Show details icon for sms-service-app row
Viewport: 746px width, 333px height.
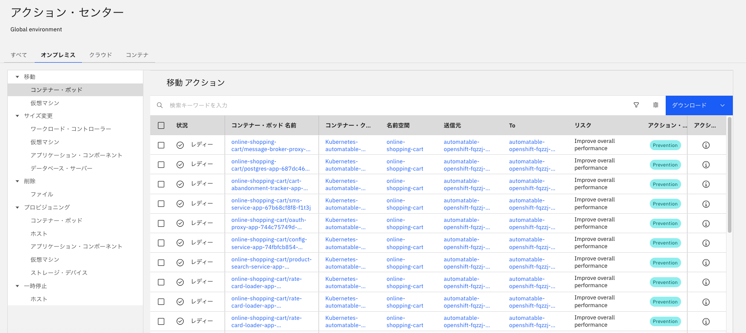click(706, 204)
